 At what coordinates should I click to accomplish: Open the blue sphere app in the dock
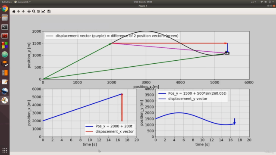[x=5, y=91]
